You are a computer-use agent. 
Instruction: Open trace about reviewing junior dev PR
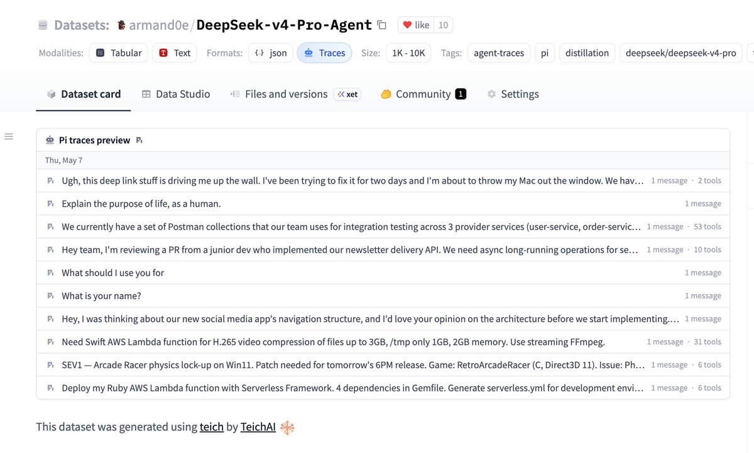383,249
